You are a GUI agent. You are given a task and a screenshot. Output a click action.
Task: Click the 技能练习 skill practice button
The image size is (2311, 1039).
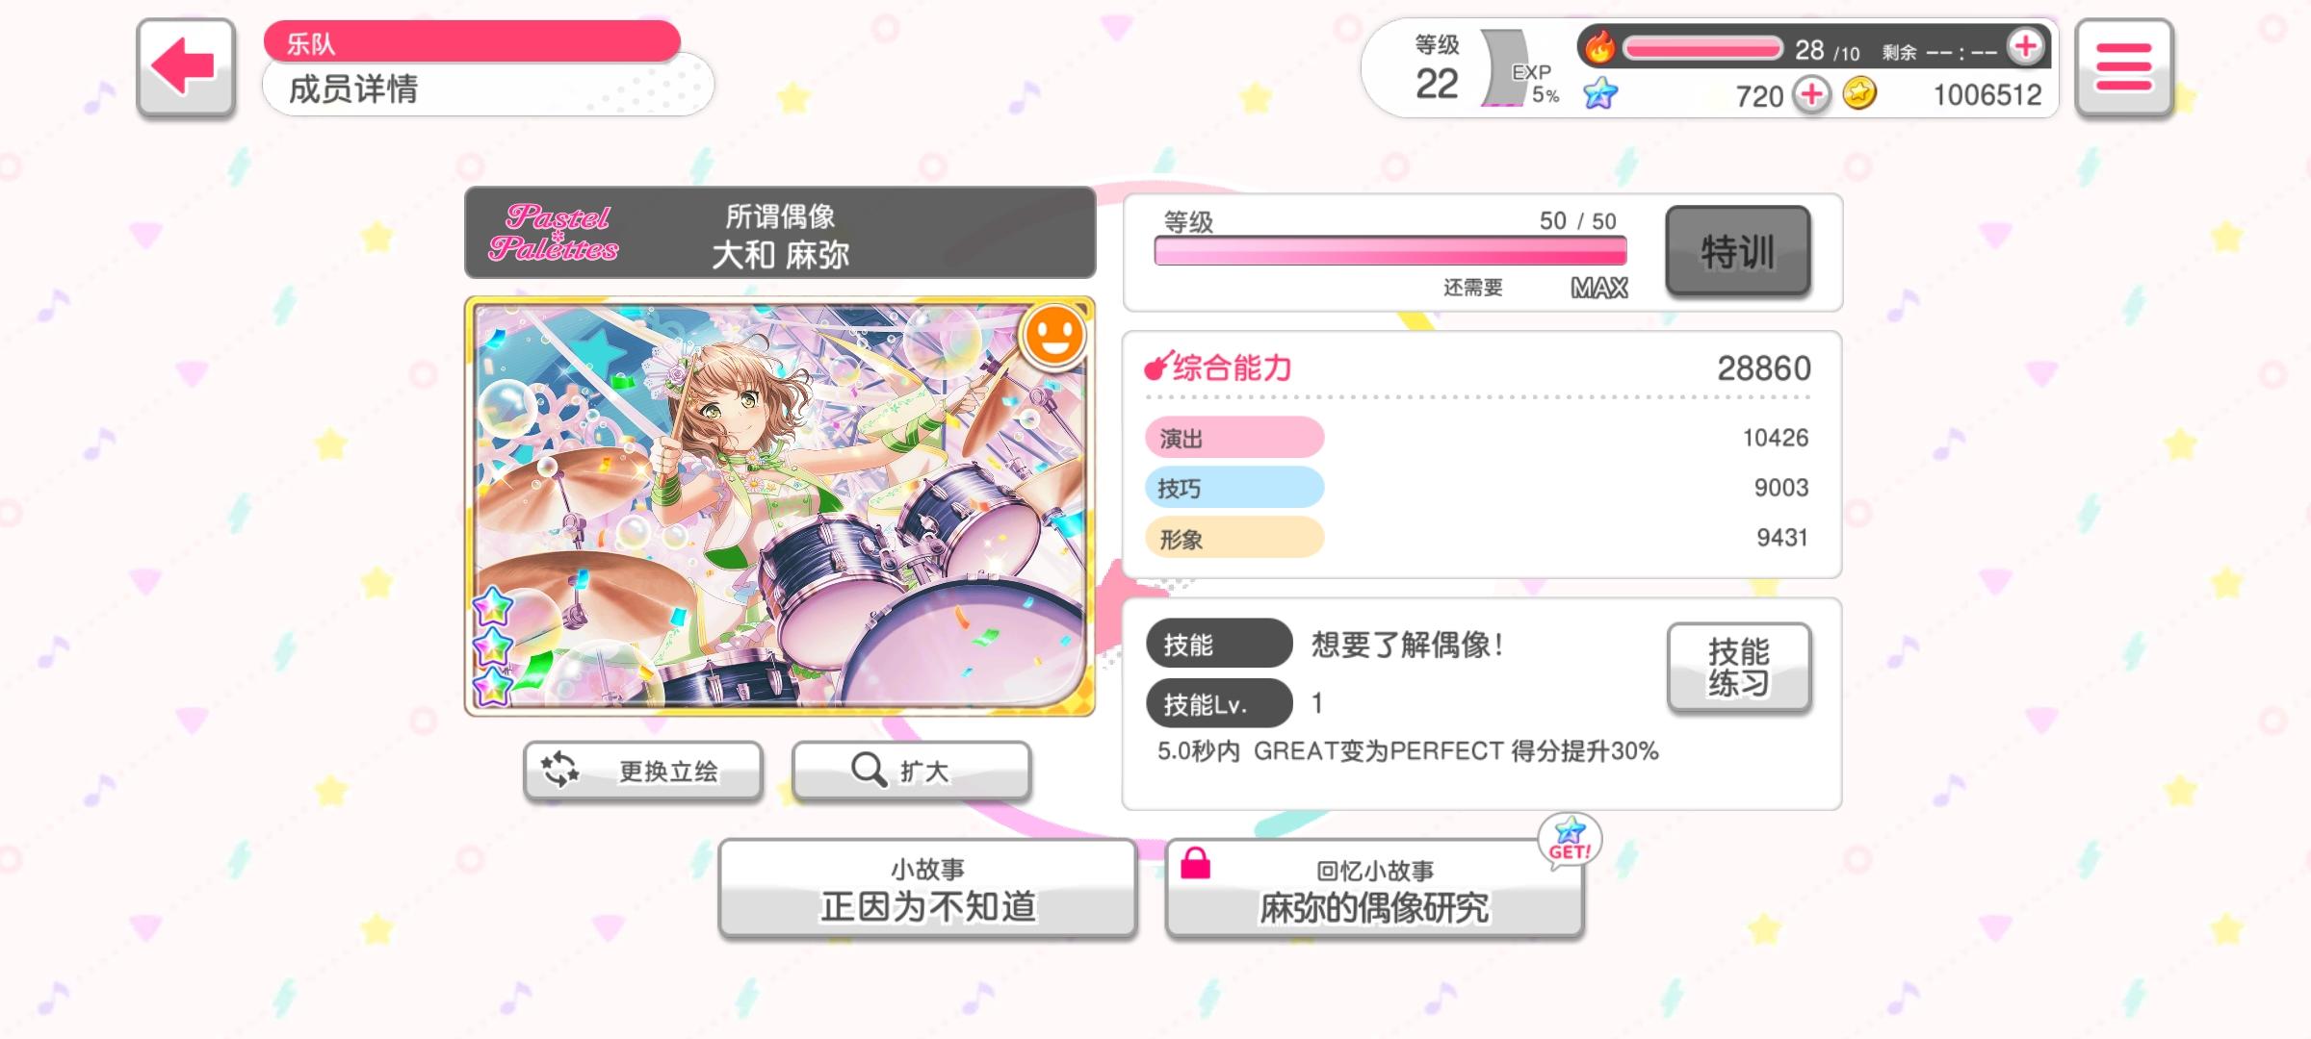pos(1739,668)
